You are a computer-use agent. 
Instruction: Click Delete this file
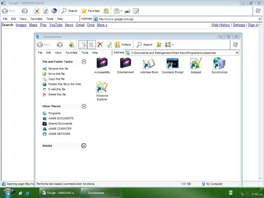[57, 94]
